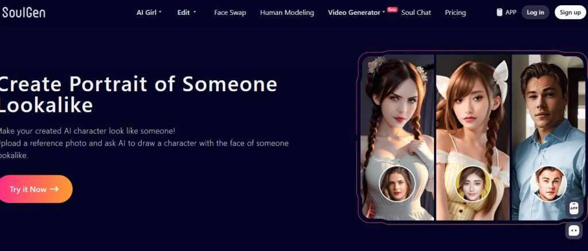Open the Face Swap page
This screenshot has width=588, height=251.
click(230, 13)
